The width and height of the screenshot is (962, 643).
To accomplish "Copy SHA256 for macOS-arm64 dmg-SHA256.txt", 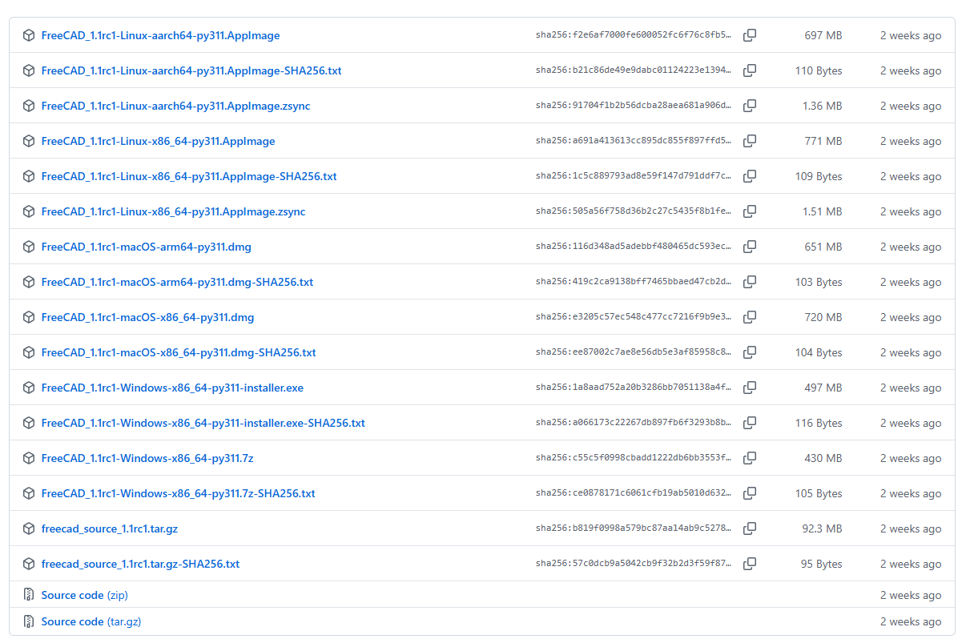I will click(750, 282).
